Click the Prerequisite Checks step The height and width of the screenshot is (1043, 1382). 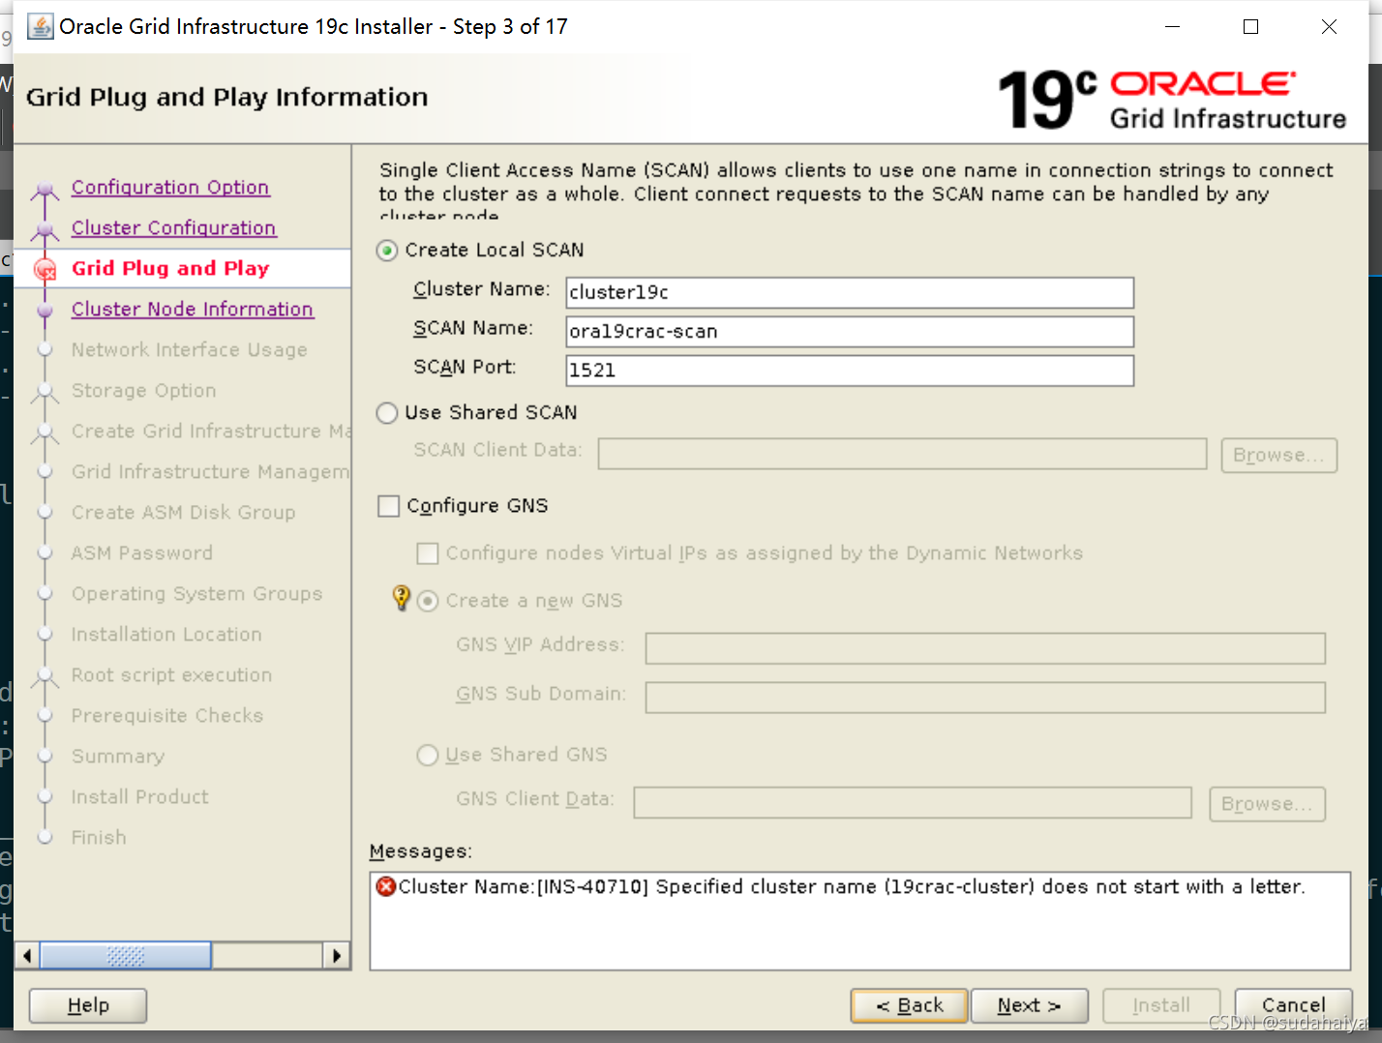167,716
